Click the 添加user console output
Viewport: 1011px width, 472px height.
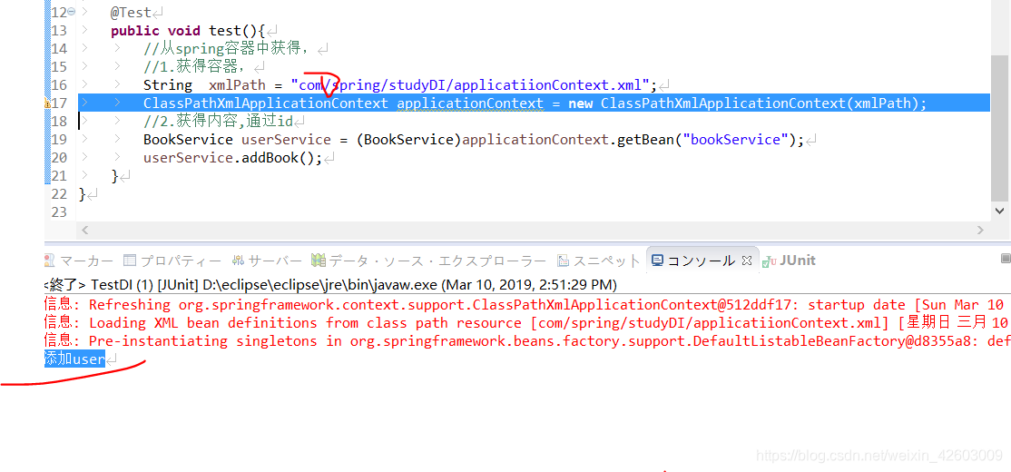coord(74,359)
